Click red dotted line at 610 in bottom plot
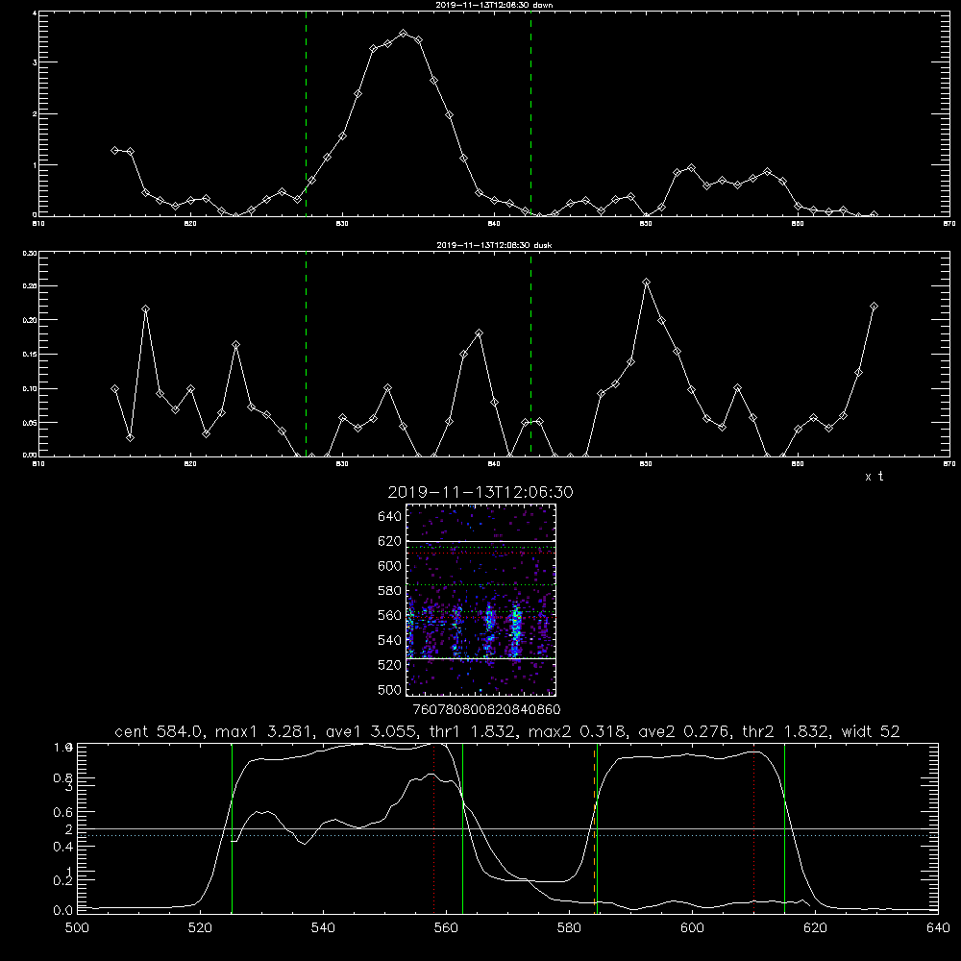Viewport: 961px width, 961px height. pos(753,828)
